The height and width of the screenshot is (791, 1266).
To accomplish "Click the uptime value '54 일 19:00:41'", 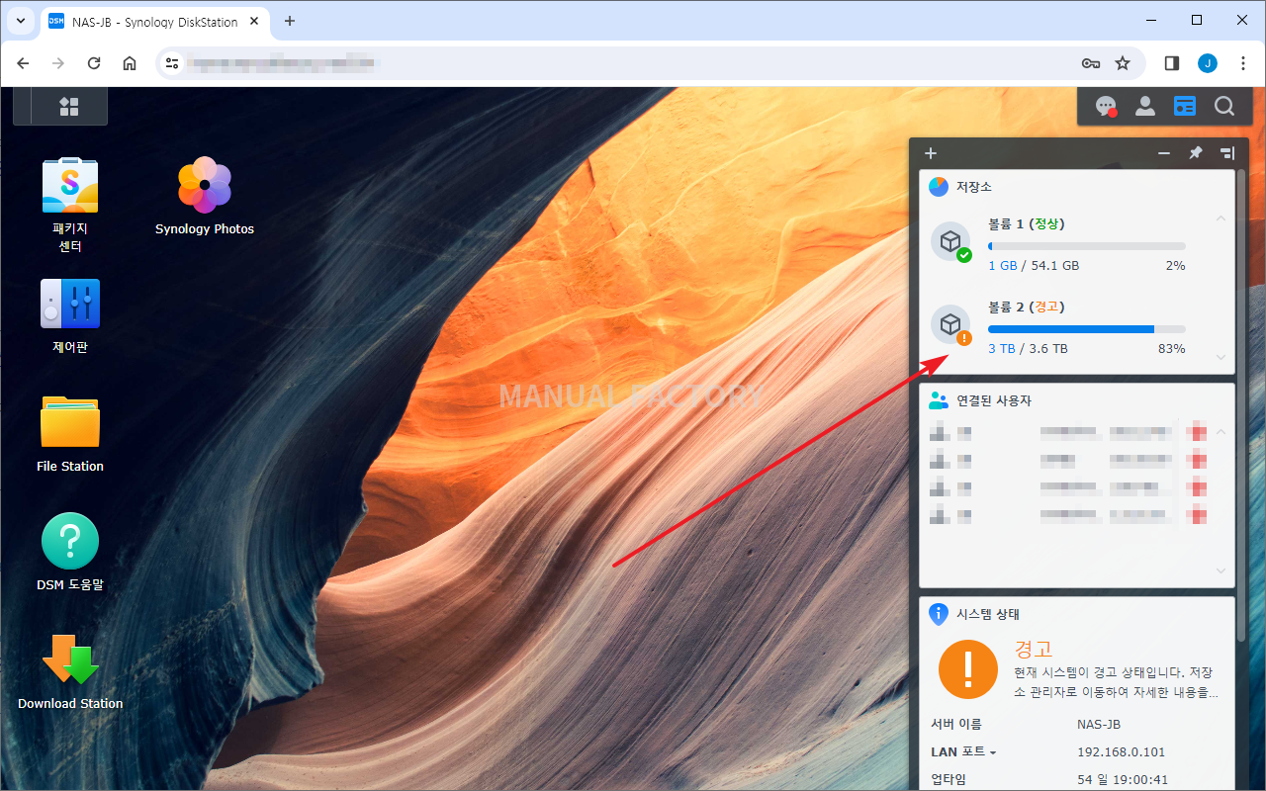I will tap(1123, 780).
